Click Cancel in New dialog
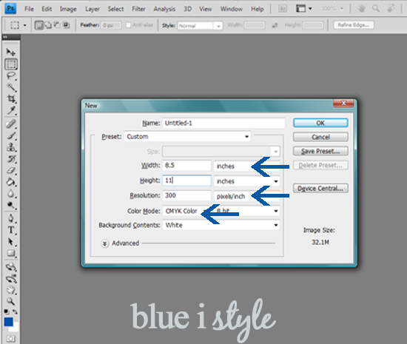Viewport: 407px width, 344px height. point(320,137)
